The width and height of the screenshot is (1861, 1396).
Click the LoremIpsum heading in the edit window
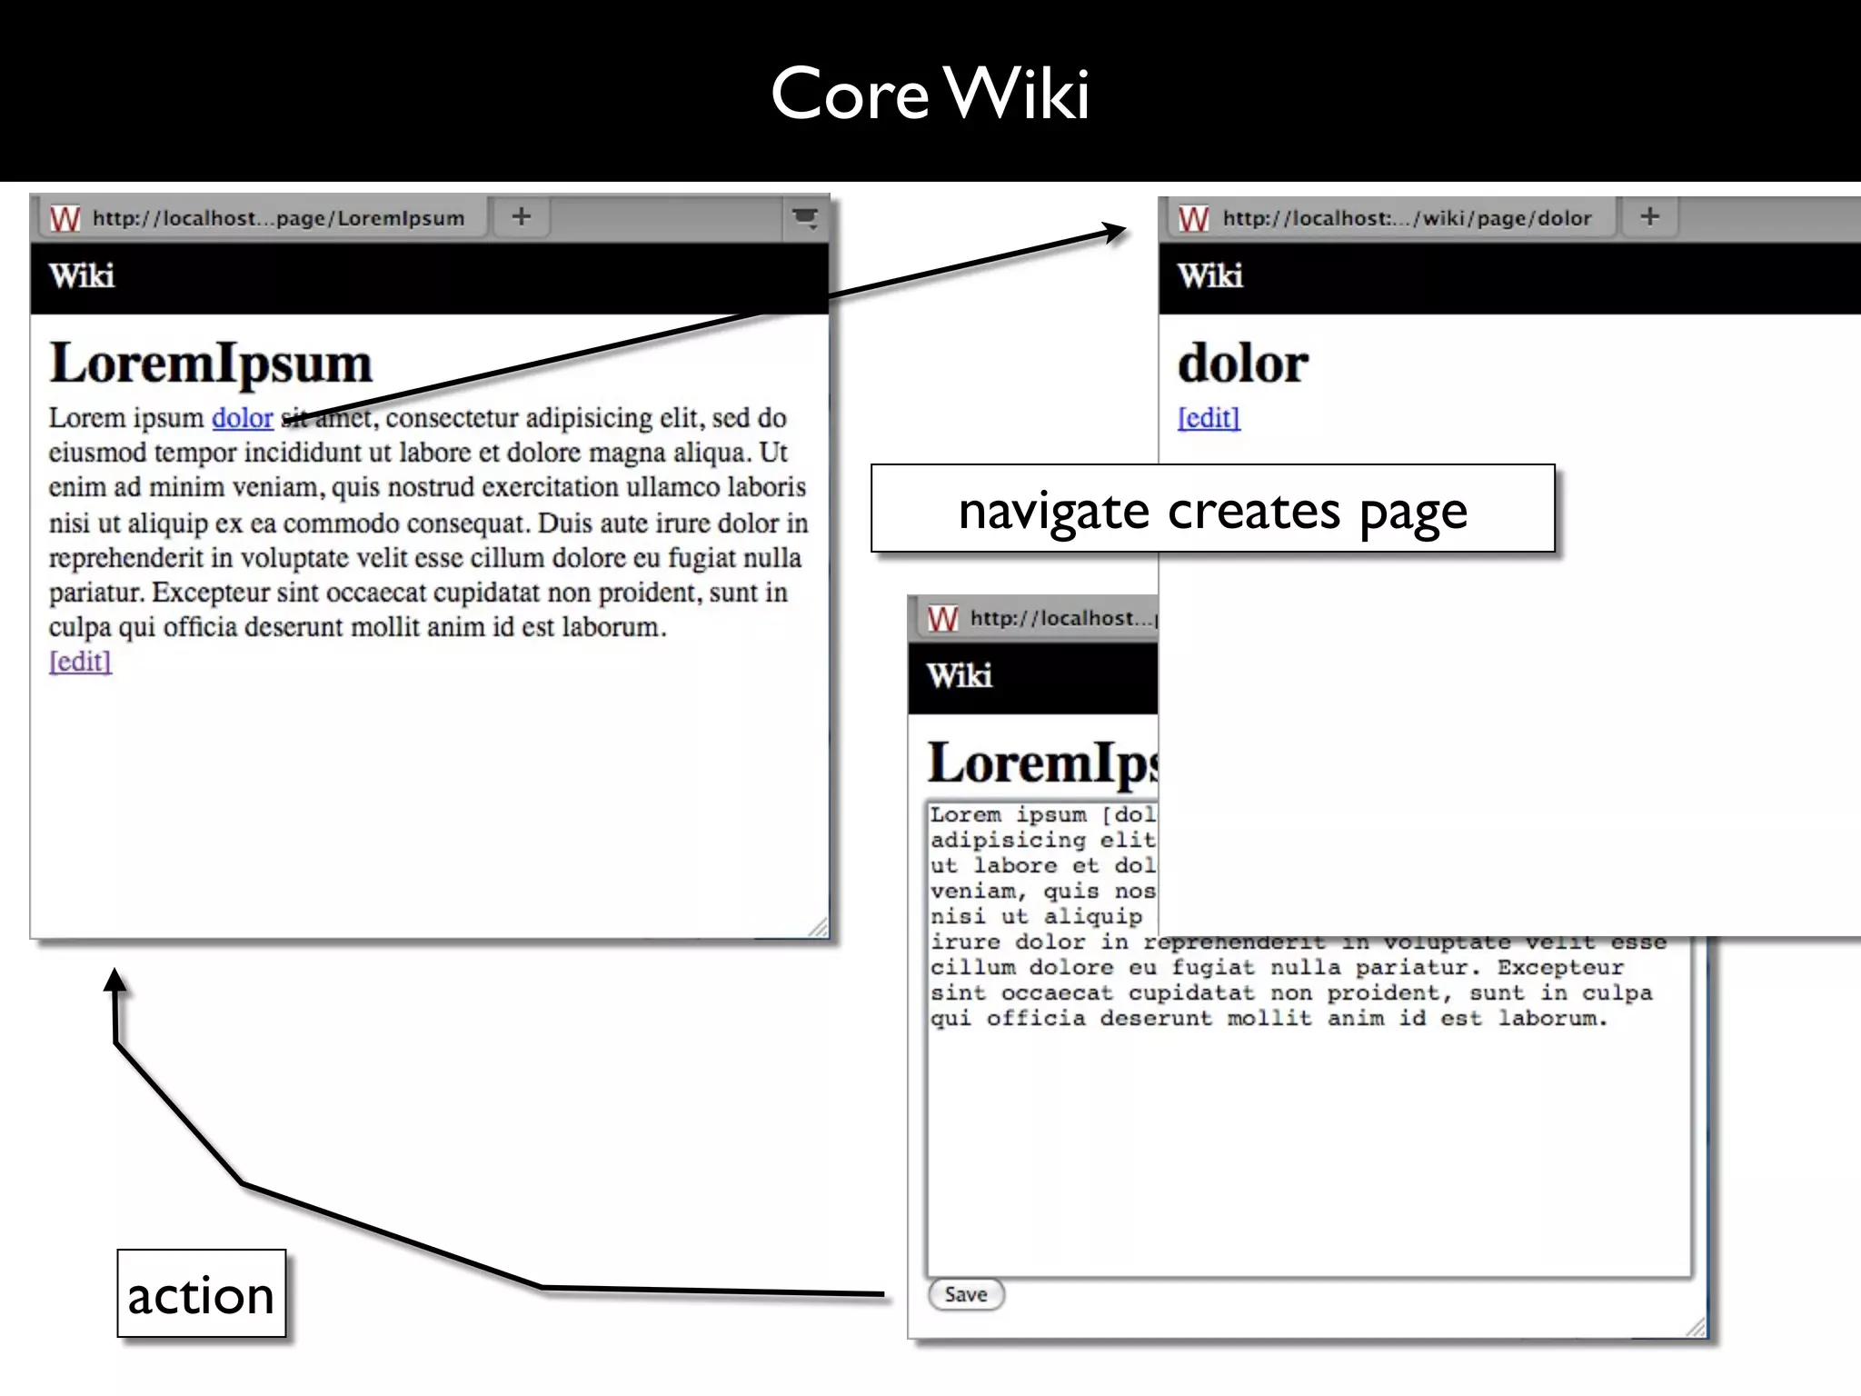tap(1042, 763)
